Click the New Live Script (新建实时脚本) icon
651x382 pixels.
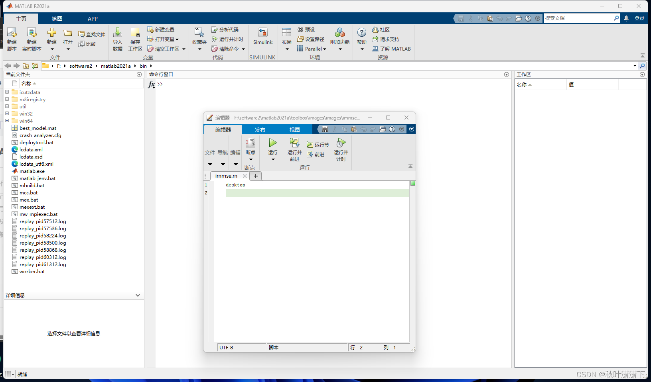32,33
